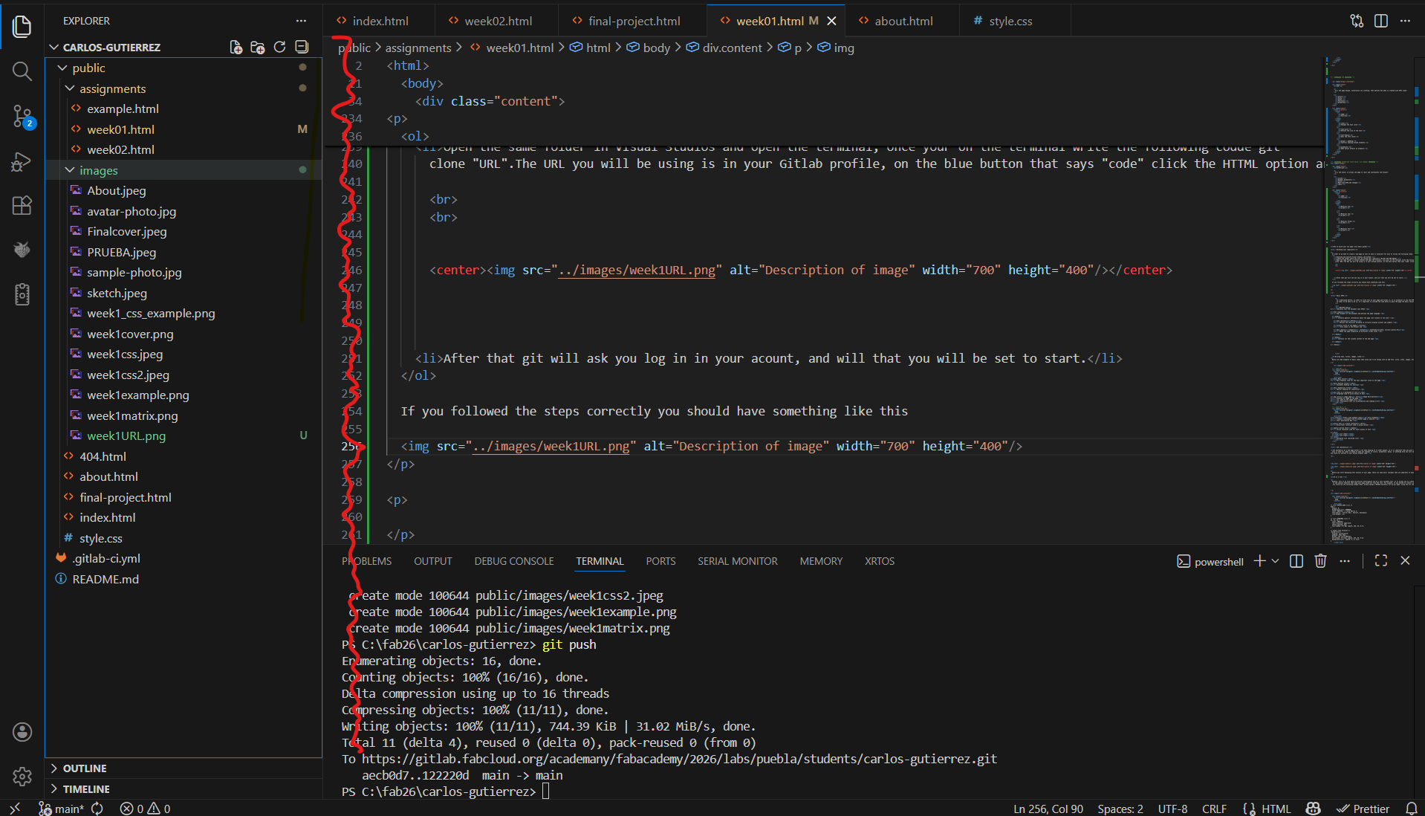Synchronize changes from the status bar
Screen dimensions: 1425x816
pyautogui.click(x=97, y=809)
